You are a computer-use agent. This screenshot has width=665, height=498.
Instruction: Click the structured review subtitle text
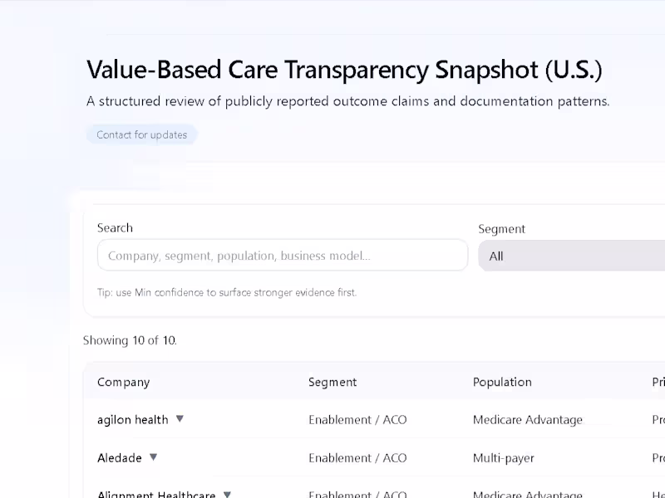point(348,101)
